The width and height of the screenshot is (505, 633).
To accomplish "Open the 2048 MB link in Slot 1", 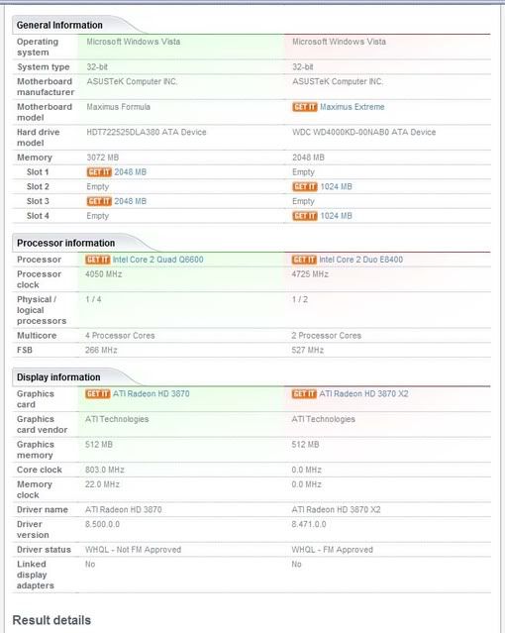I will coord(130,172).
